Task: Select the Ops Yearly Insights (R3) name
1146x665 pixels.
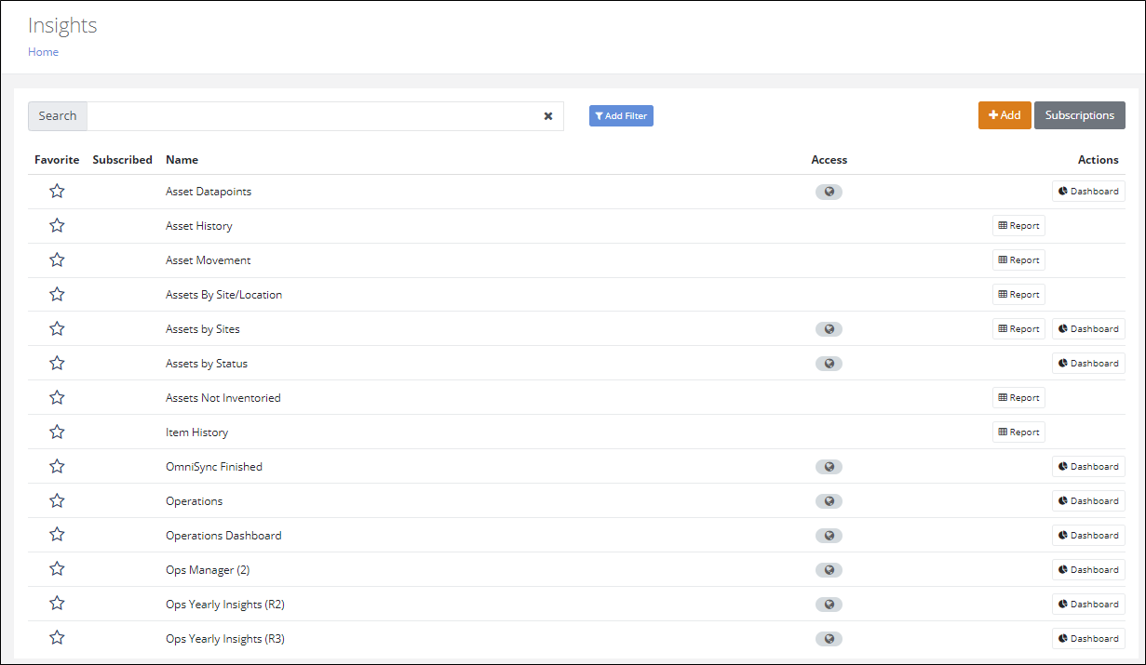Action: click(225, 639)
